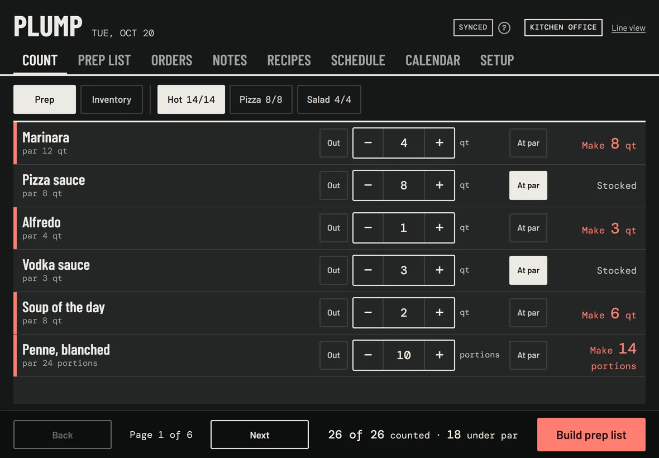Mark Soup of the day as Out
This screenshot has height=458, width=659.
coord(334,313)
